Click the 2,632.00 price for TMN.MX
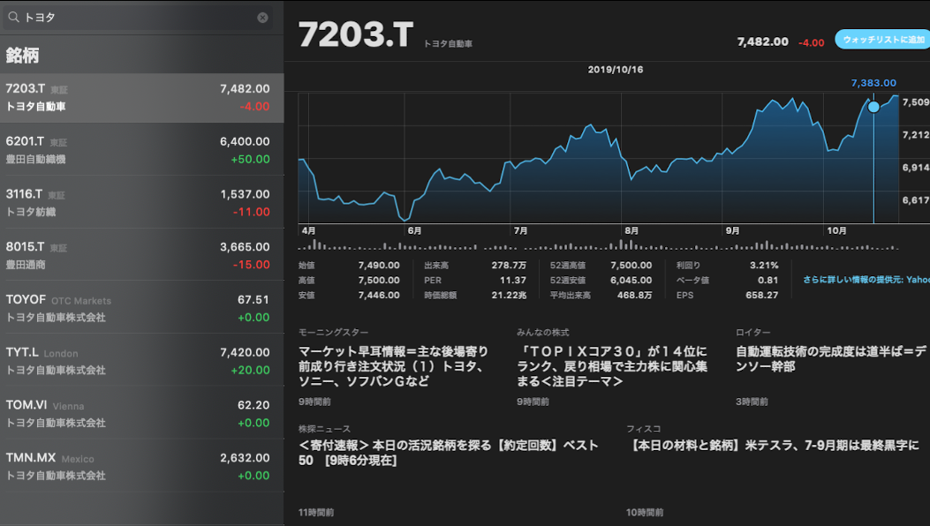The height and width of the screenshot is (526, 930). click(x=245, y=458)
